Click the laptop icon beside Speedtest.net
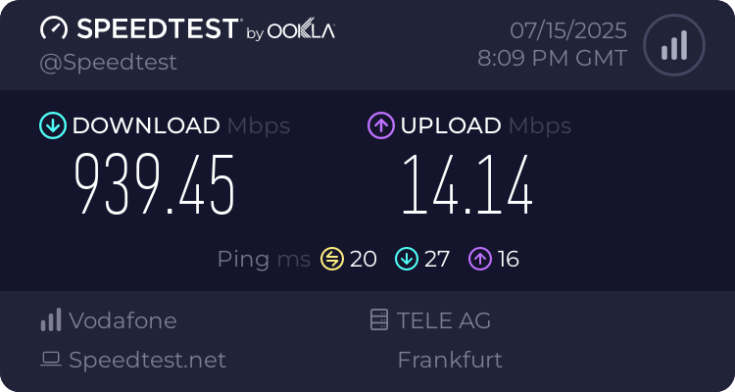This screenshot has width=735, height=392. pyautogui.click(x=50, y=360)
